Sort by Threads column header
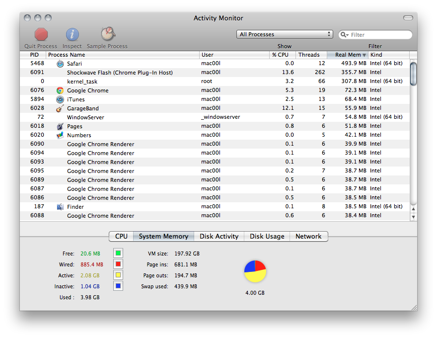Image resolution: width=437 pixels, height=338 pixels. pos(311,55)
